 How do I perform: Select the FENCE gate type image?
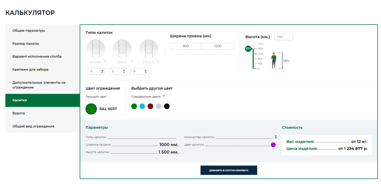[x=149, y=49]
